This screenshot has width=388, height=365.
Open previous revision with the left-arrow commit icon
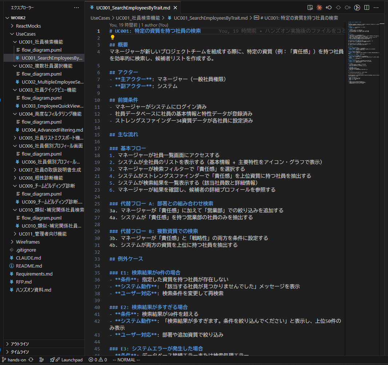(x=329, y=8)
